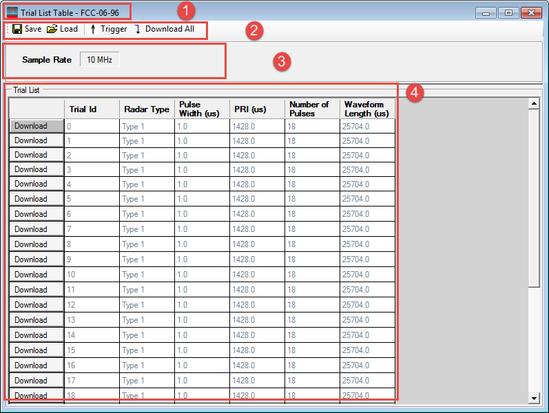Select the Radar Type column header

(x=147, y=109)
